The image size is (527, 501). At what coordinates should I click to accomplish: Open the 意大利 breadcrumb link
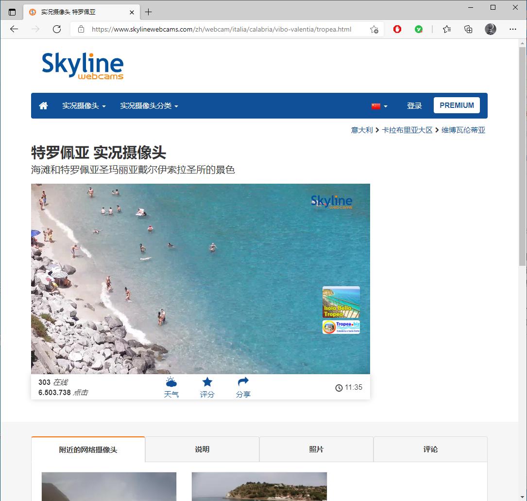362,130
